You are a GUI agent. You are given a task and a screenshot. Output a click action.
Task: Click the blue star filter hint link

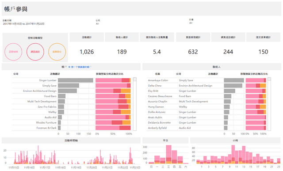[80, 67]
